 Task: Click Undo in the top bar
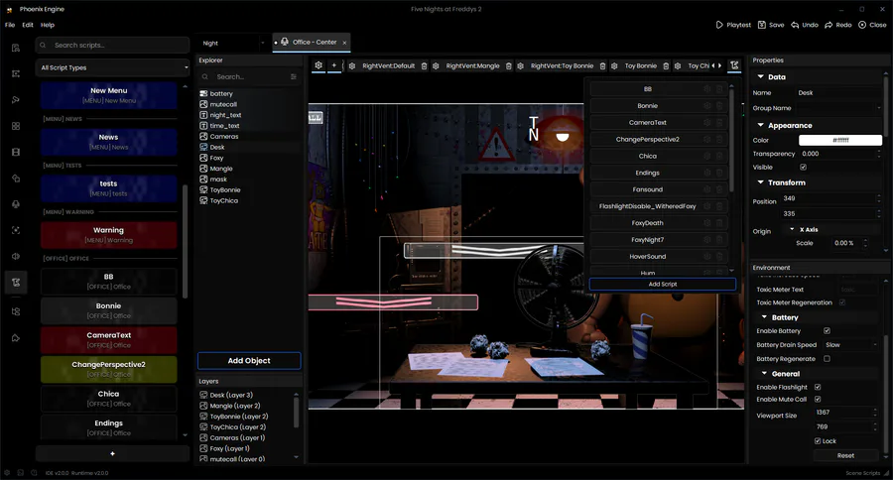click(805, 25)
